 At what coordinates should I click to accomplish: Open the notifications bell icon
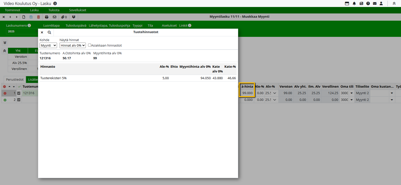tap(354, 3)
